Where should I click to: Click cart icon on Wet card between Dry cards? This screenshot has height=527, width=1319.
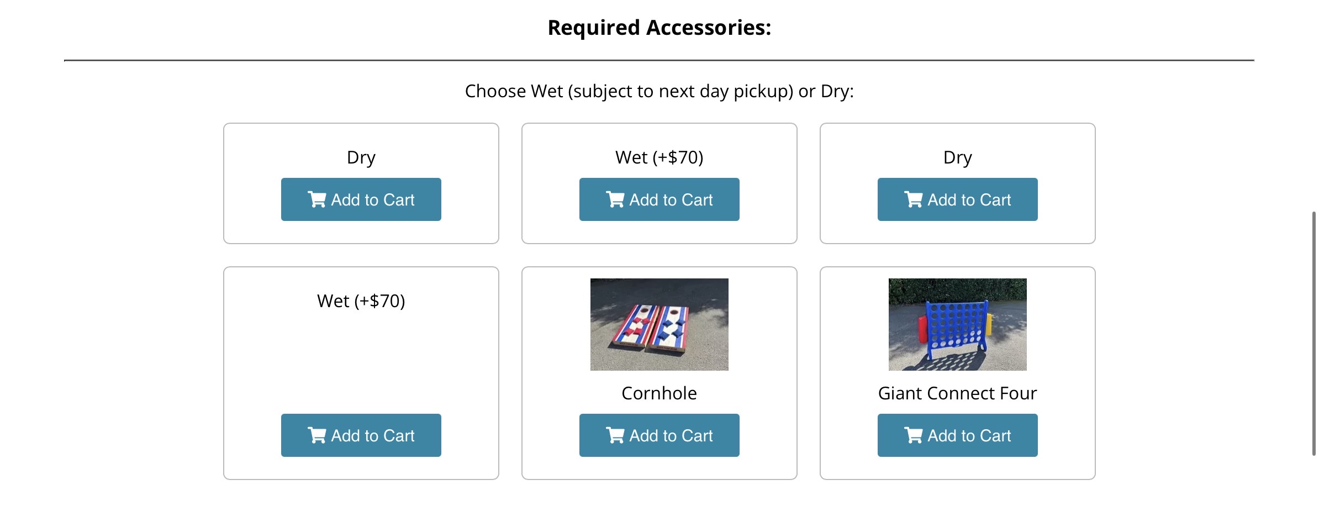(615, 199)
